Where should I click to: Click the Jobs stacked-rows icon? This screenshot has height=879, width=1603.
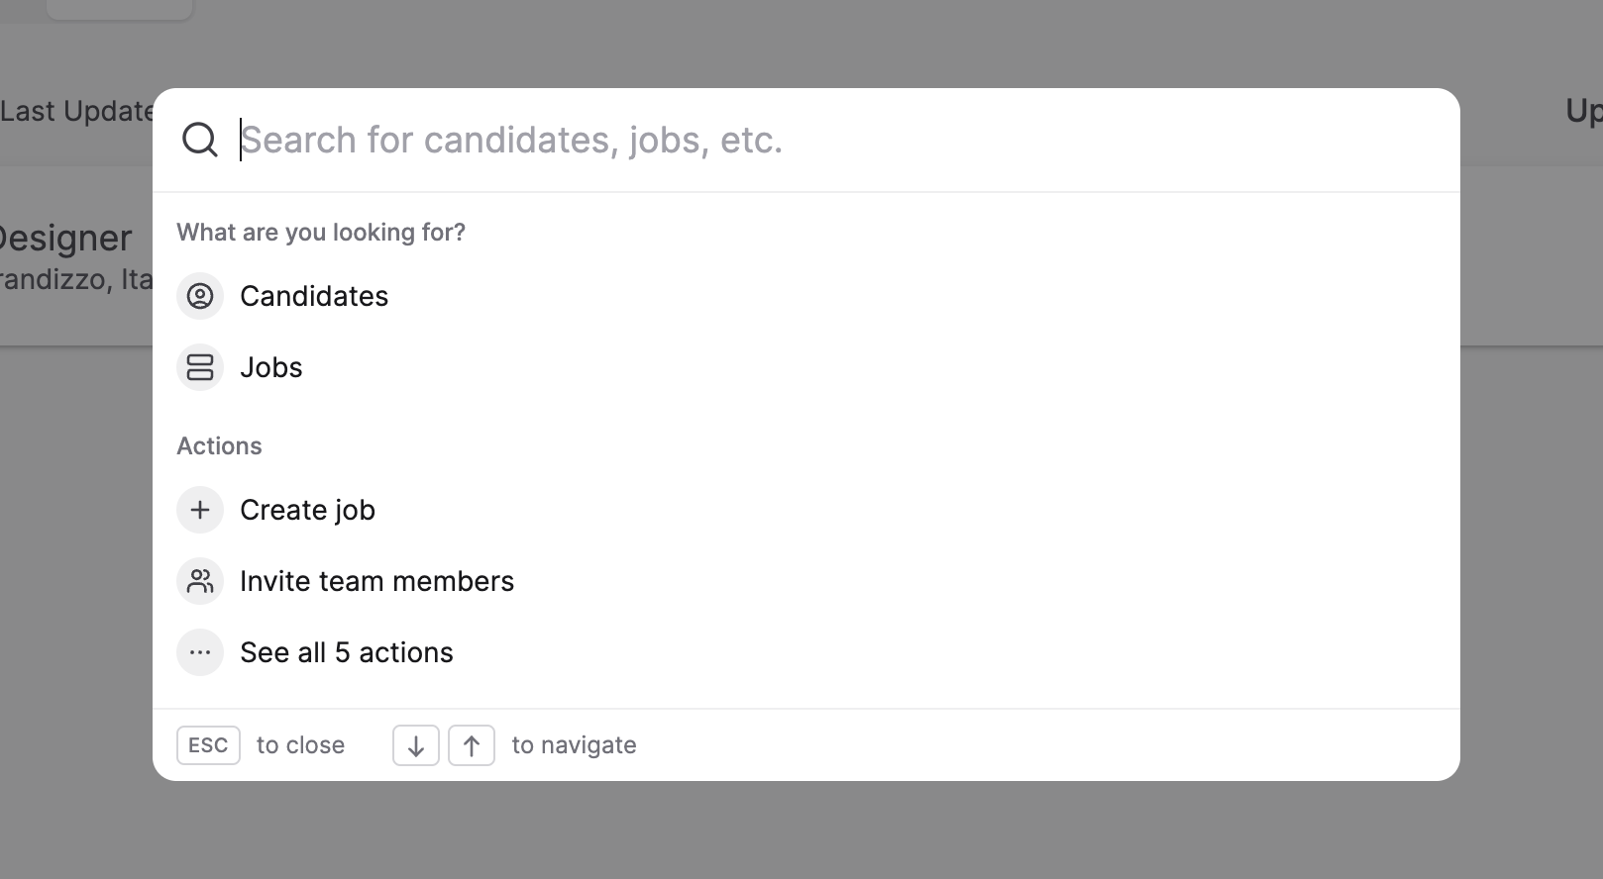[200, 367]
